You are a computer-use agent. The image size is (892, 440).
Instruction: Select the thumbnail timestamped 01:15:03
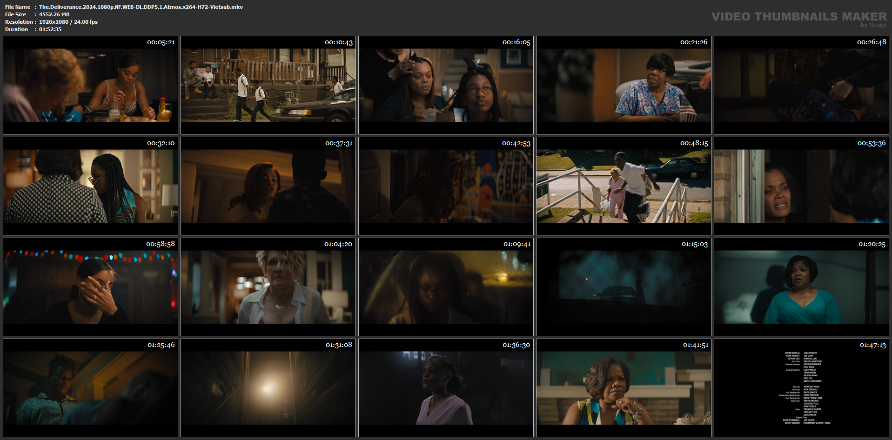click(x=624, y=287)
